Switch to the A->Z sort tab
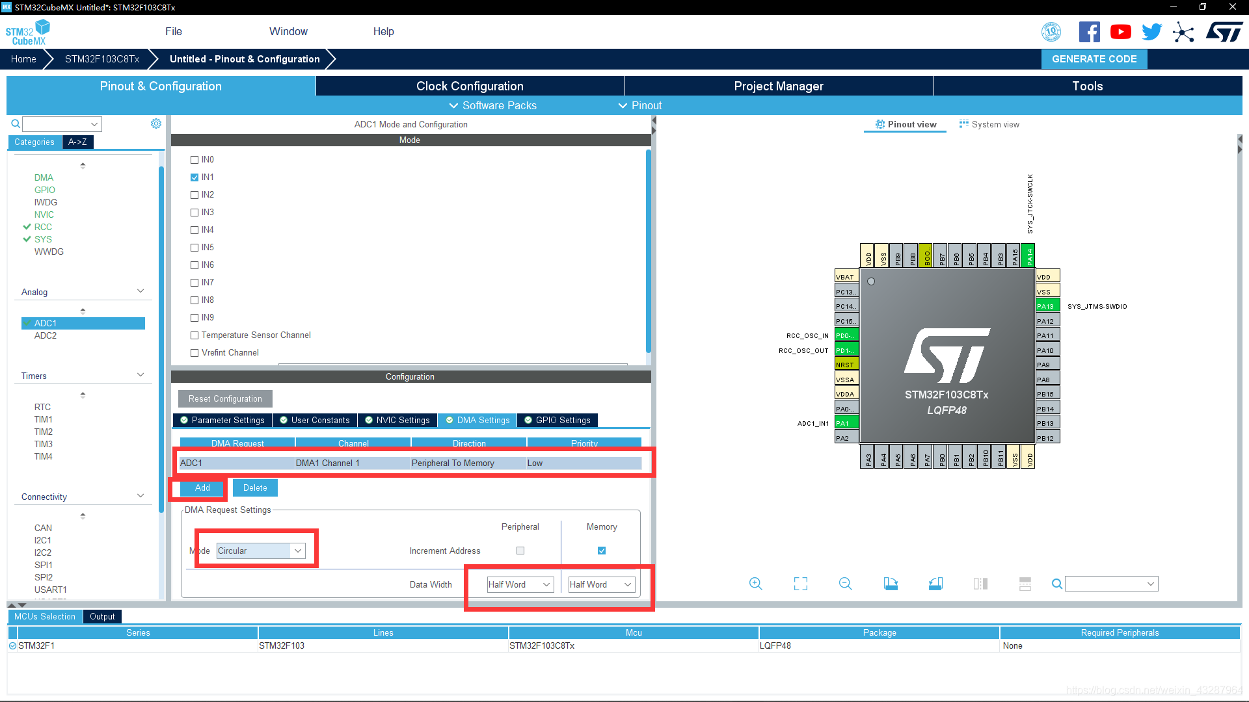Viewport: 1249px width, 702px height. tap(77, 142)
